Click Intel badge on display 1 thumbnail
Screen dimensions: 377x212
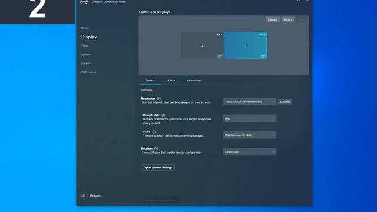[x=263, y=56]
